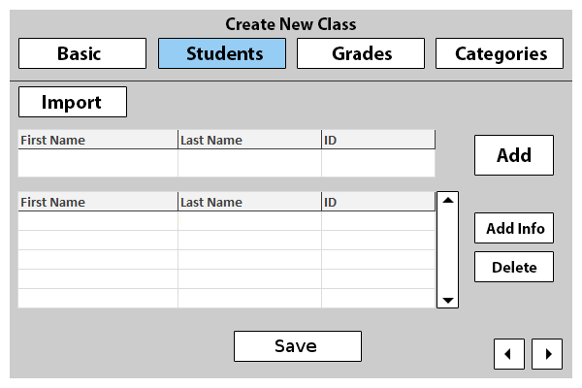This screenshot has height=388, width=582.
Task: Switch to the Basic tab
Action: (x=82, y=53)
